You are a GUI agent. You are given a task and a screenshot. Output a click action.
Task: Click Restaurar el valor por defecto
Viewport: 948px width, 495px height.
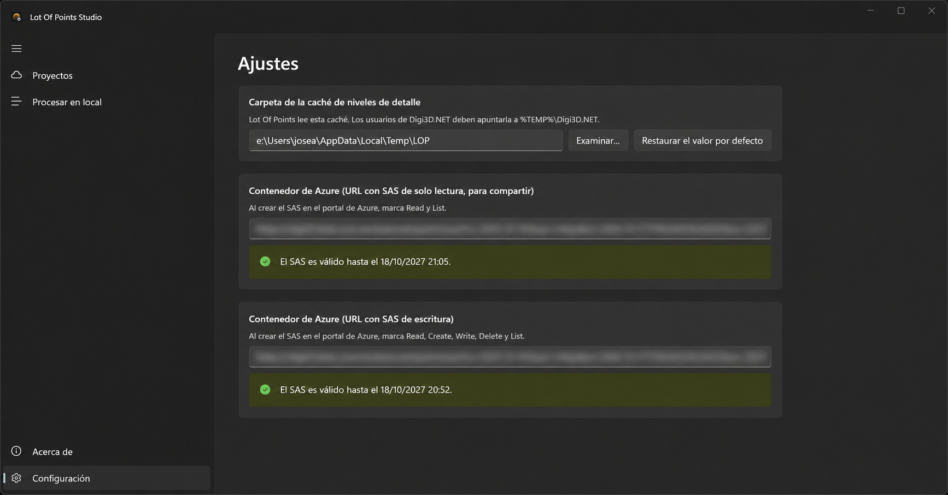click(x=703, y=140)
